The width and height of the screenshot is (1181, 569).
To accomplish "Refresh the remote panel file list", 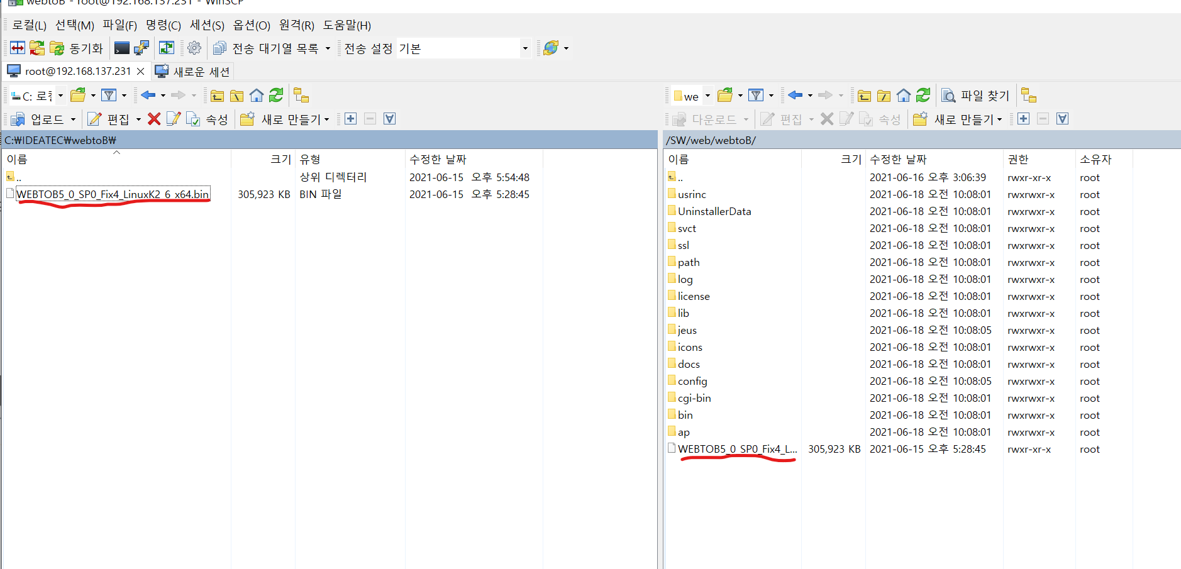I will click(x=923, y=95).
